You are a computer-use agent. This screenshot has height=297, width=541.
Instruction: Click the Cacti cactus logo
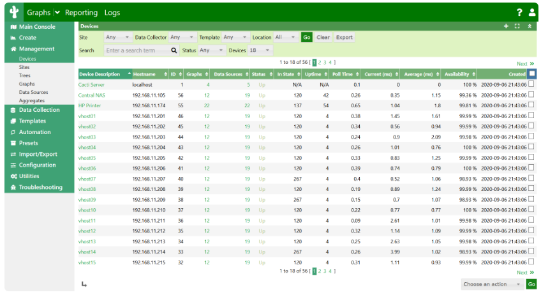click(13, 12)
